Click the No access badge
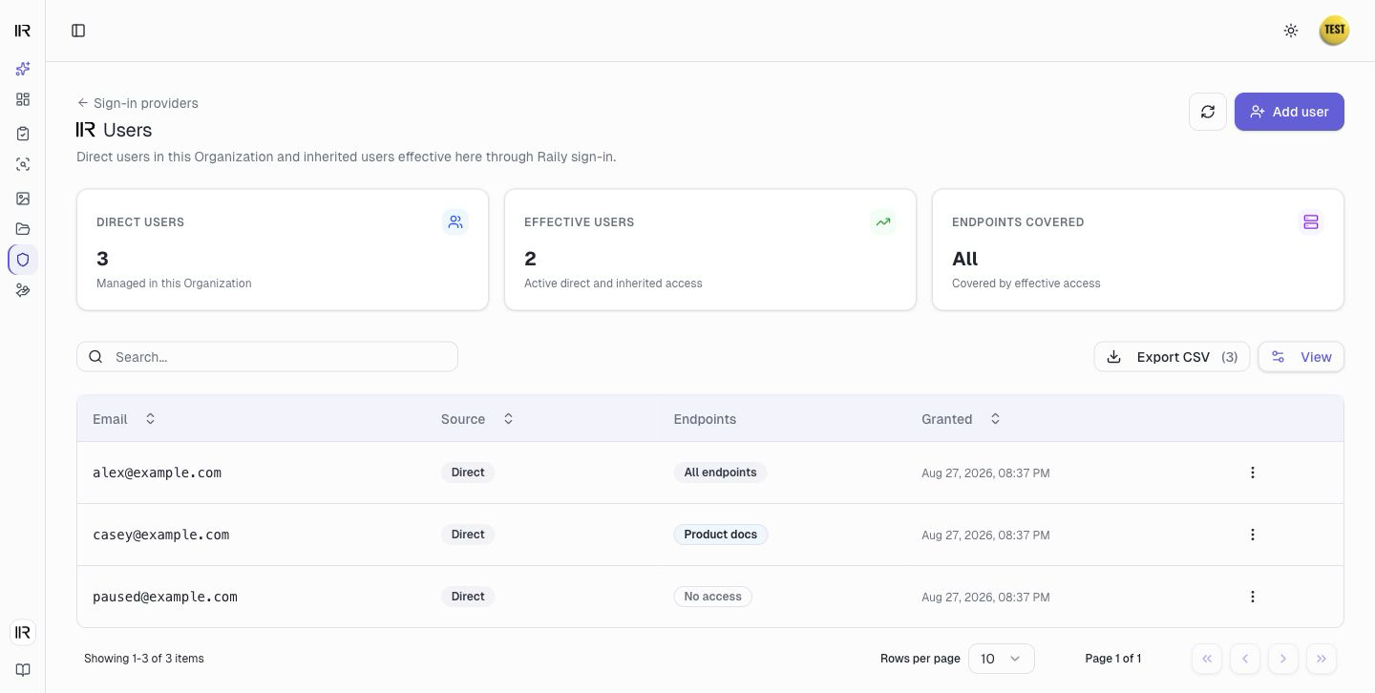The width and height of the screenshot is (1375, 693). click(x=713, y=597)
